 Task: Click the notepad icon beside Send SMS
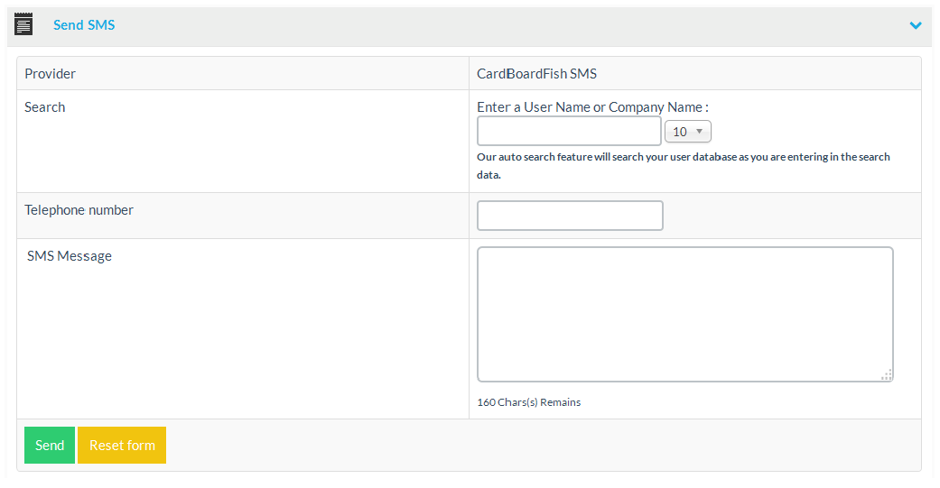tap(24, 24)
